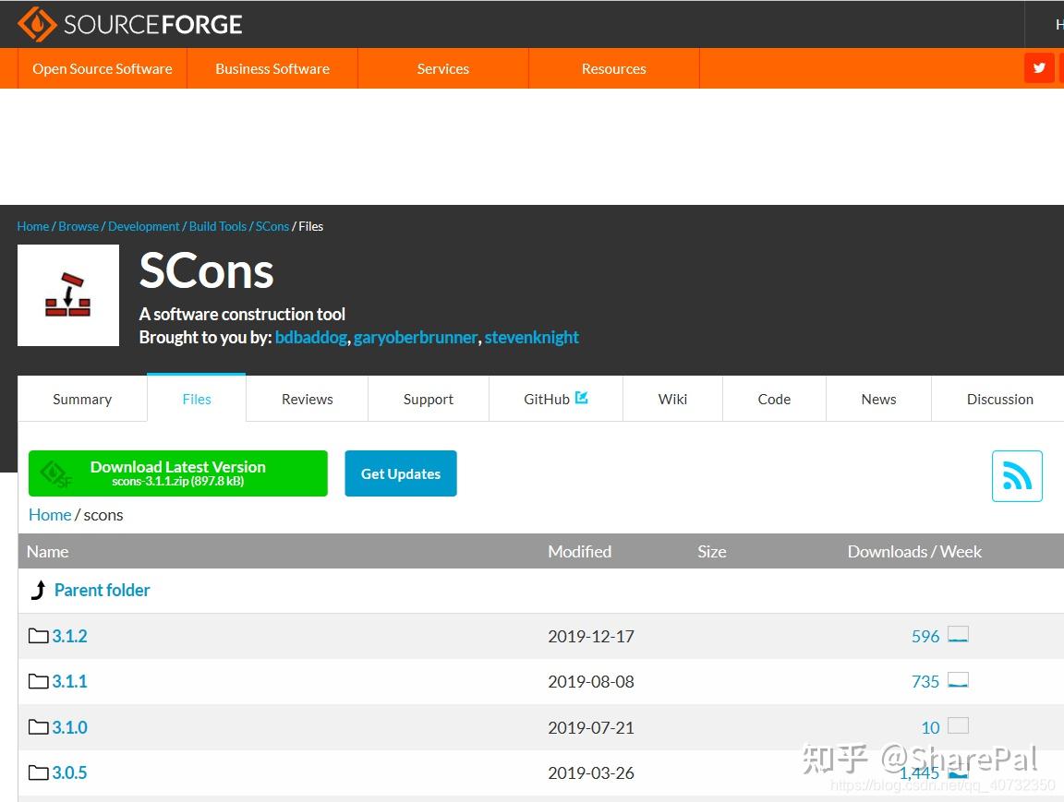This screenshot has width=1064, height=802.
Task: Click the folder icon beside 3.0.5
Action: (38, 772)
